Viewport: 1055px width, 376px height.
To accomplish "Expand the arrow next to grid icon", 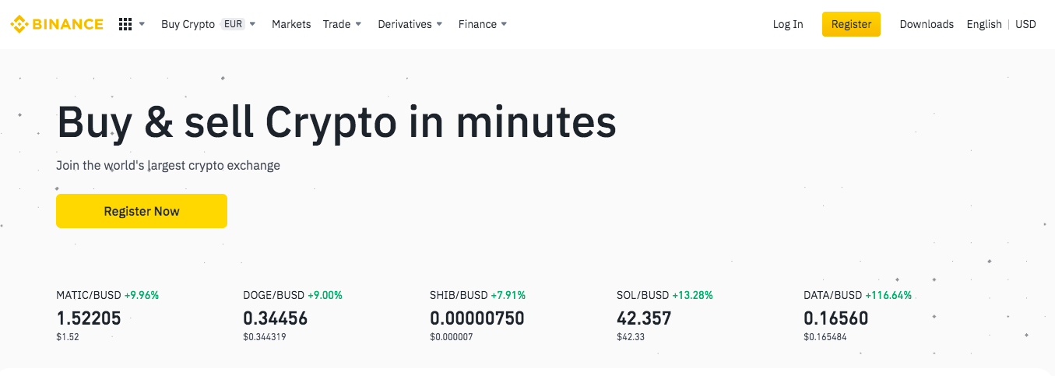I will click(x=142, y=24).
